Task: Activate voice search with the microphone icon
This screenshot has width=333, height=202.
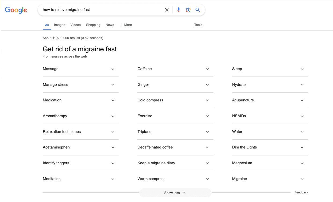Action: click(178, 10)
